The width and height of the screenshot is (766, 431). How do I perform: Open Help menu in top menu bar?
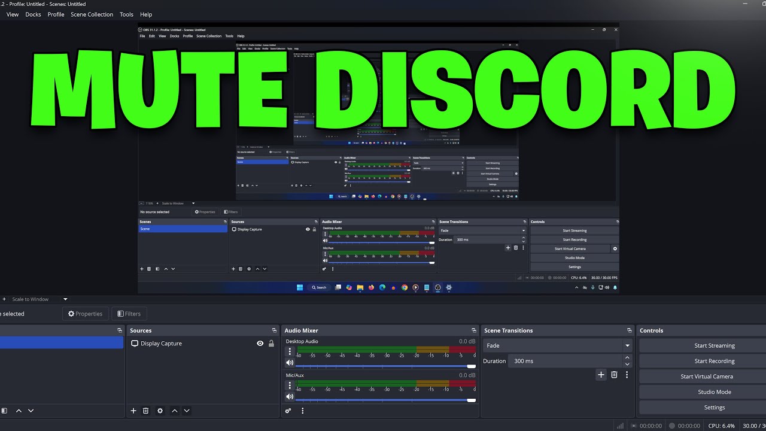[146, 14]
